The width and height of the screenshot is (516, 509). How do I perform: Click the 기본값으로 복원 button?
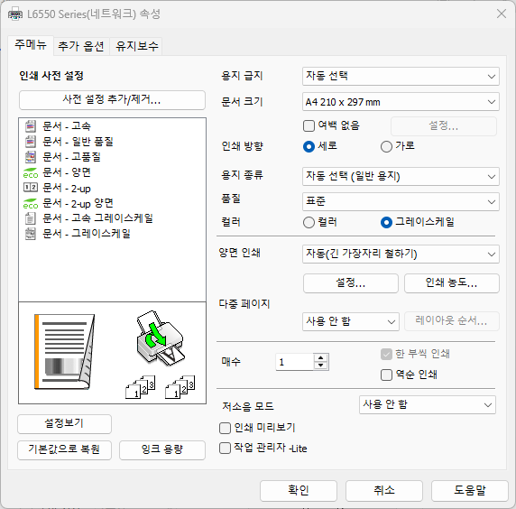point(65,449)
